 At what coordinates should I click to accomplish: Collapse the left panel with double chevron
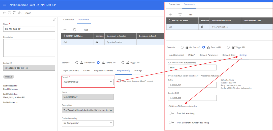54,20
